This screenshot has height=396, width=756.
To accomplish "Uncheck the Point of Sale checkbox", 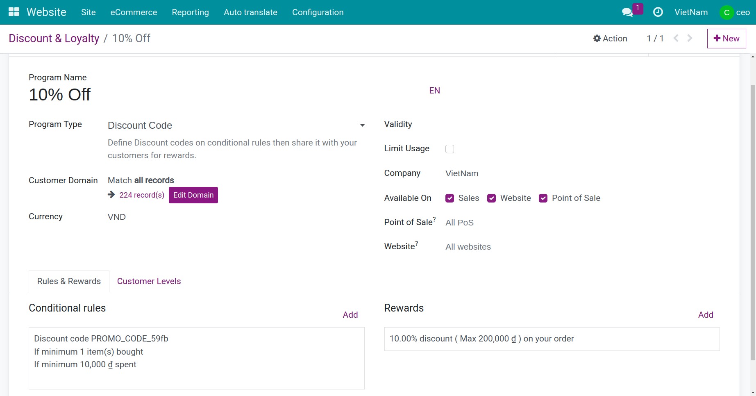I will (x=543, y=198).
